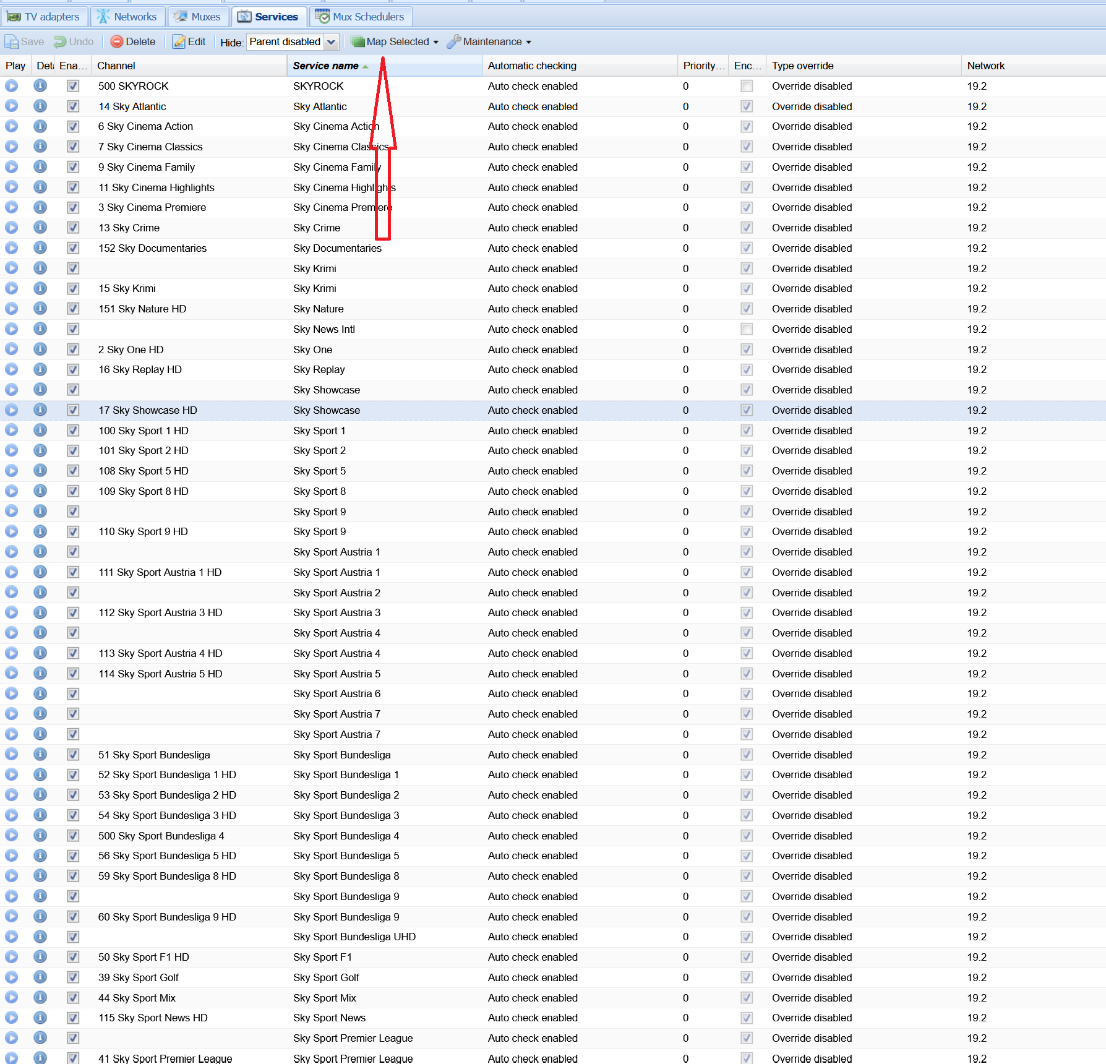Toggle Enabled checkbox for 500 SKYROCK
1106x1064 pixels.
click(73, 86)
